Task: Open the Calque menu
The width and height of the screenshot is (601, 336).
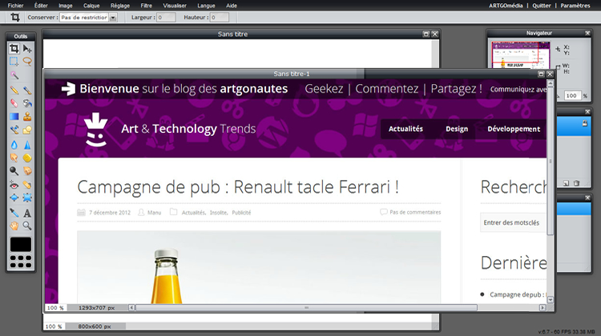Action: tap(91, 6)
